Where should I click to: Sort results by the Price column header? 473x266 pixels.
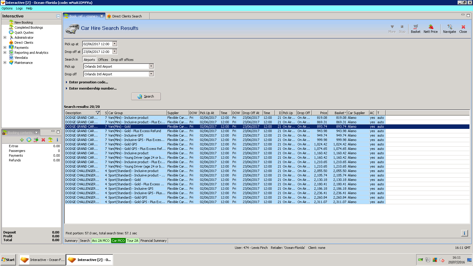point(320,113)
